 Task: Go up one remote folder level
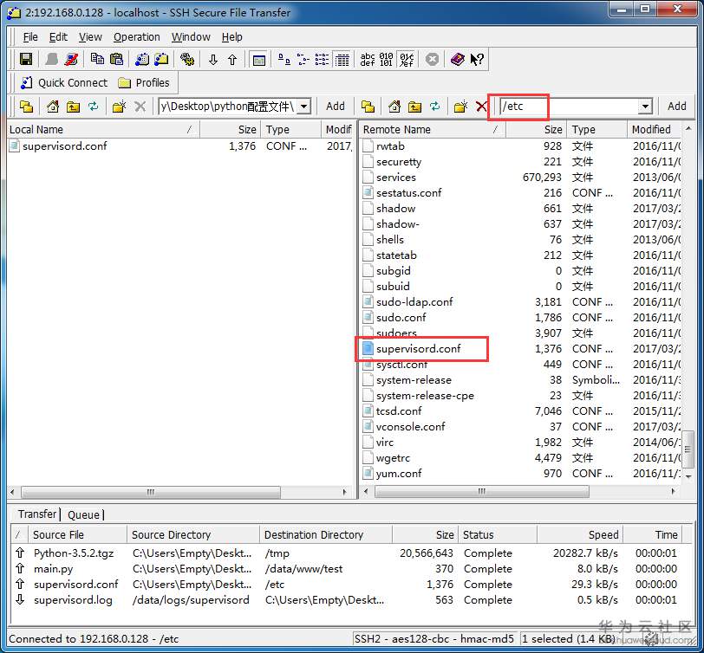[x=414, y=107]
